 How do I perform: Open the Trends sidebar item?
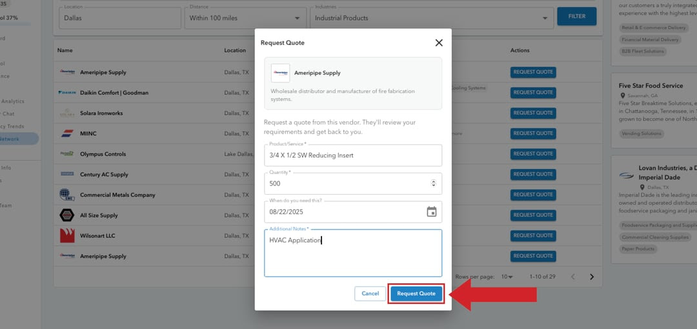[12, 126]
